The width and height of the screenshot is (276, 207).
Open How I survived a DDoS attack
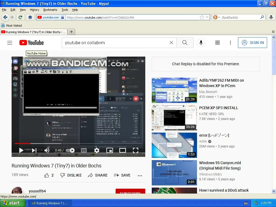[x=224, y=190]
